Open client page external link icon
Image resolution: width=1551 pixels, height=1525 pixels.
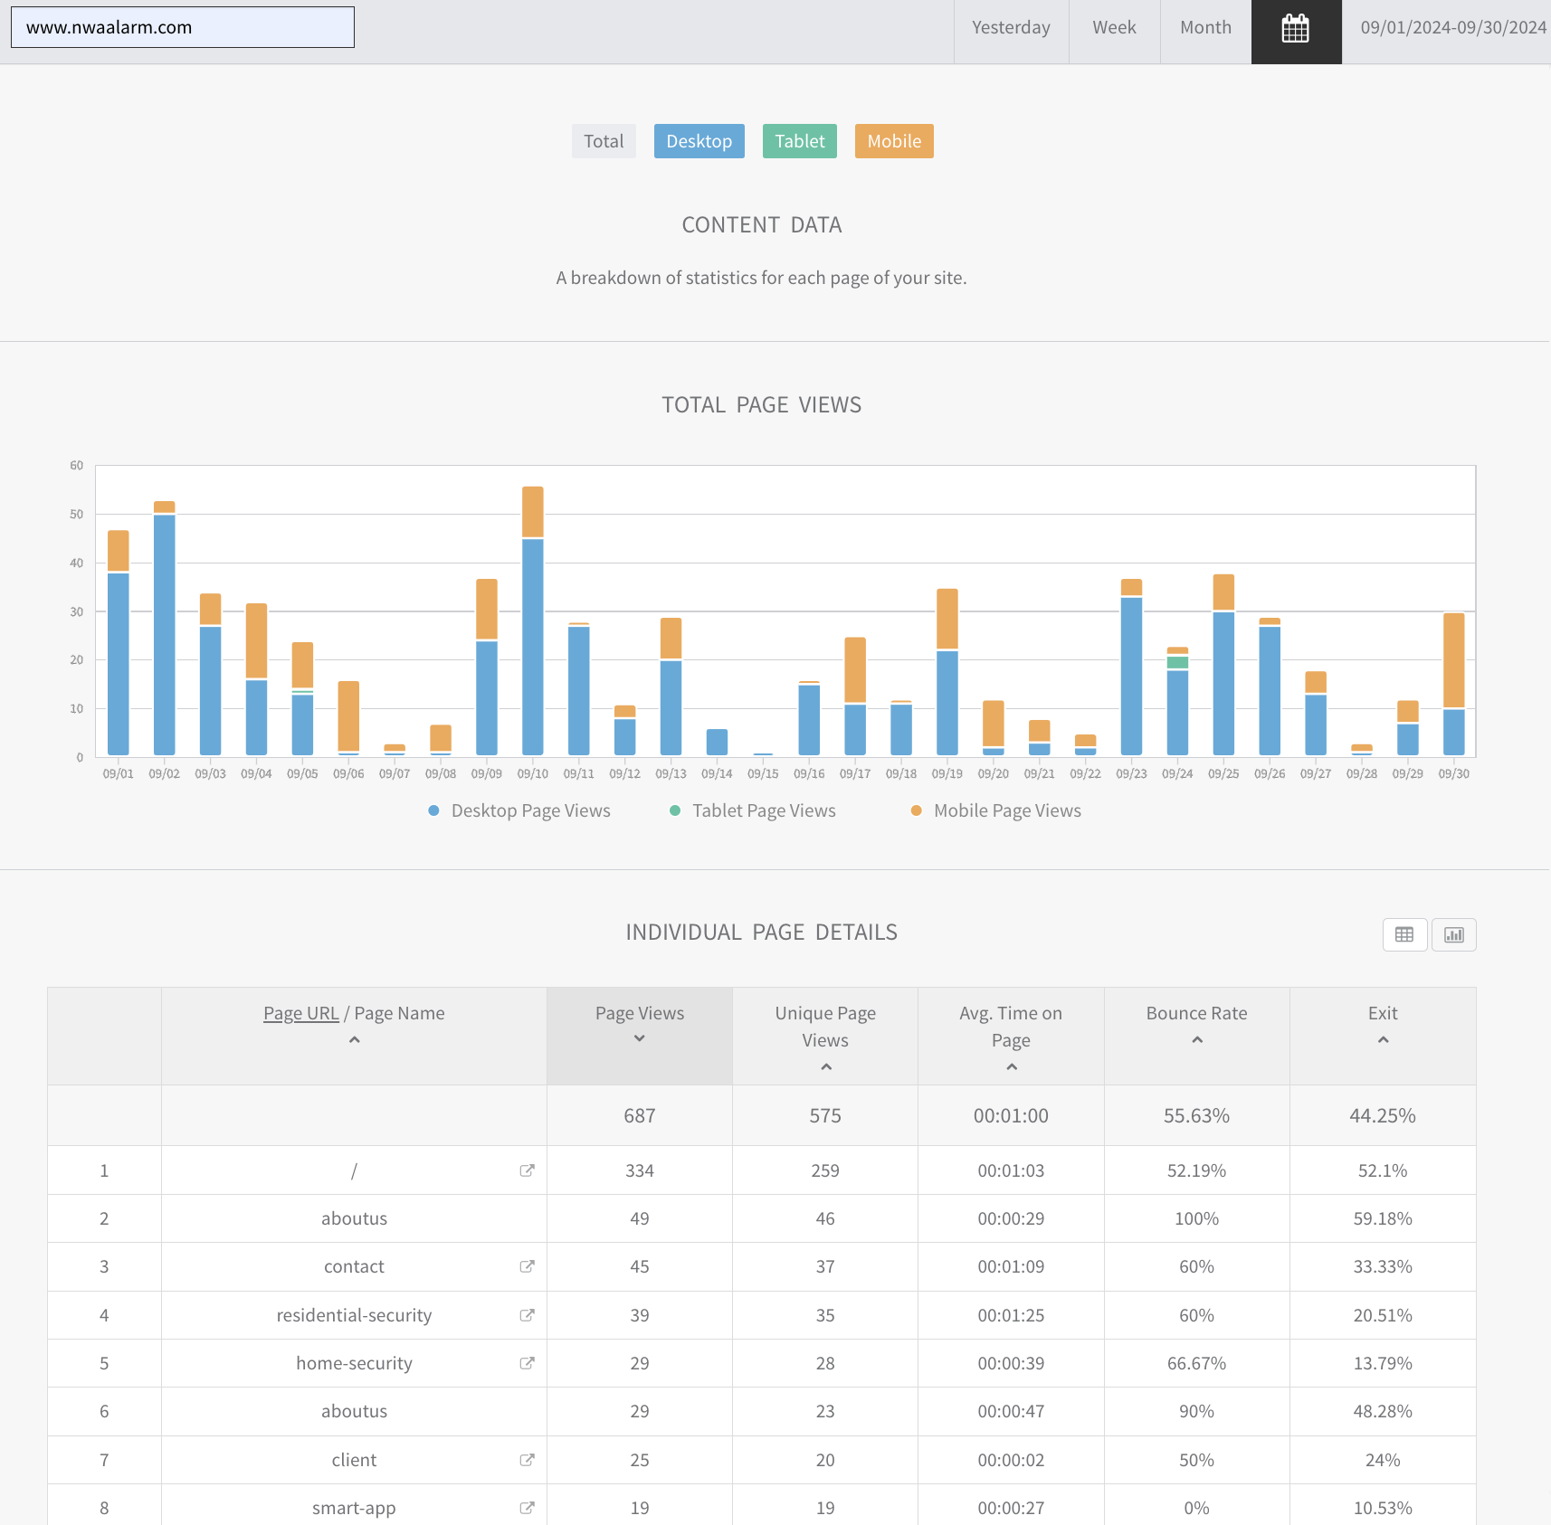click(527, 1460)
